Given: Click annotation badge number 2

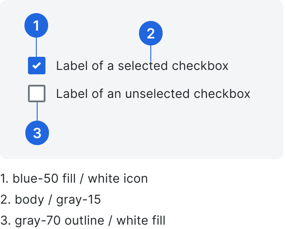Looking at the screenshot, I should (151, 33).
